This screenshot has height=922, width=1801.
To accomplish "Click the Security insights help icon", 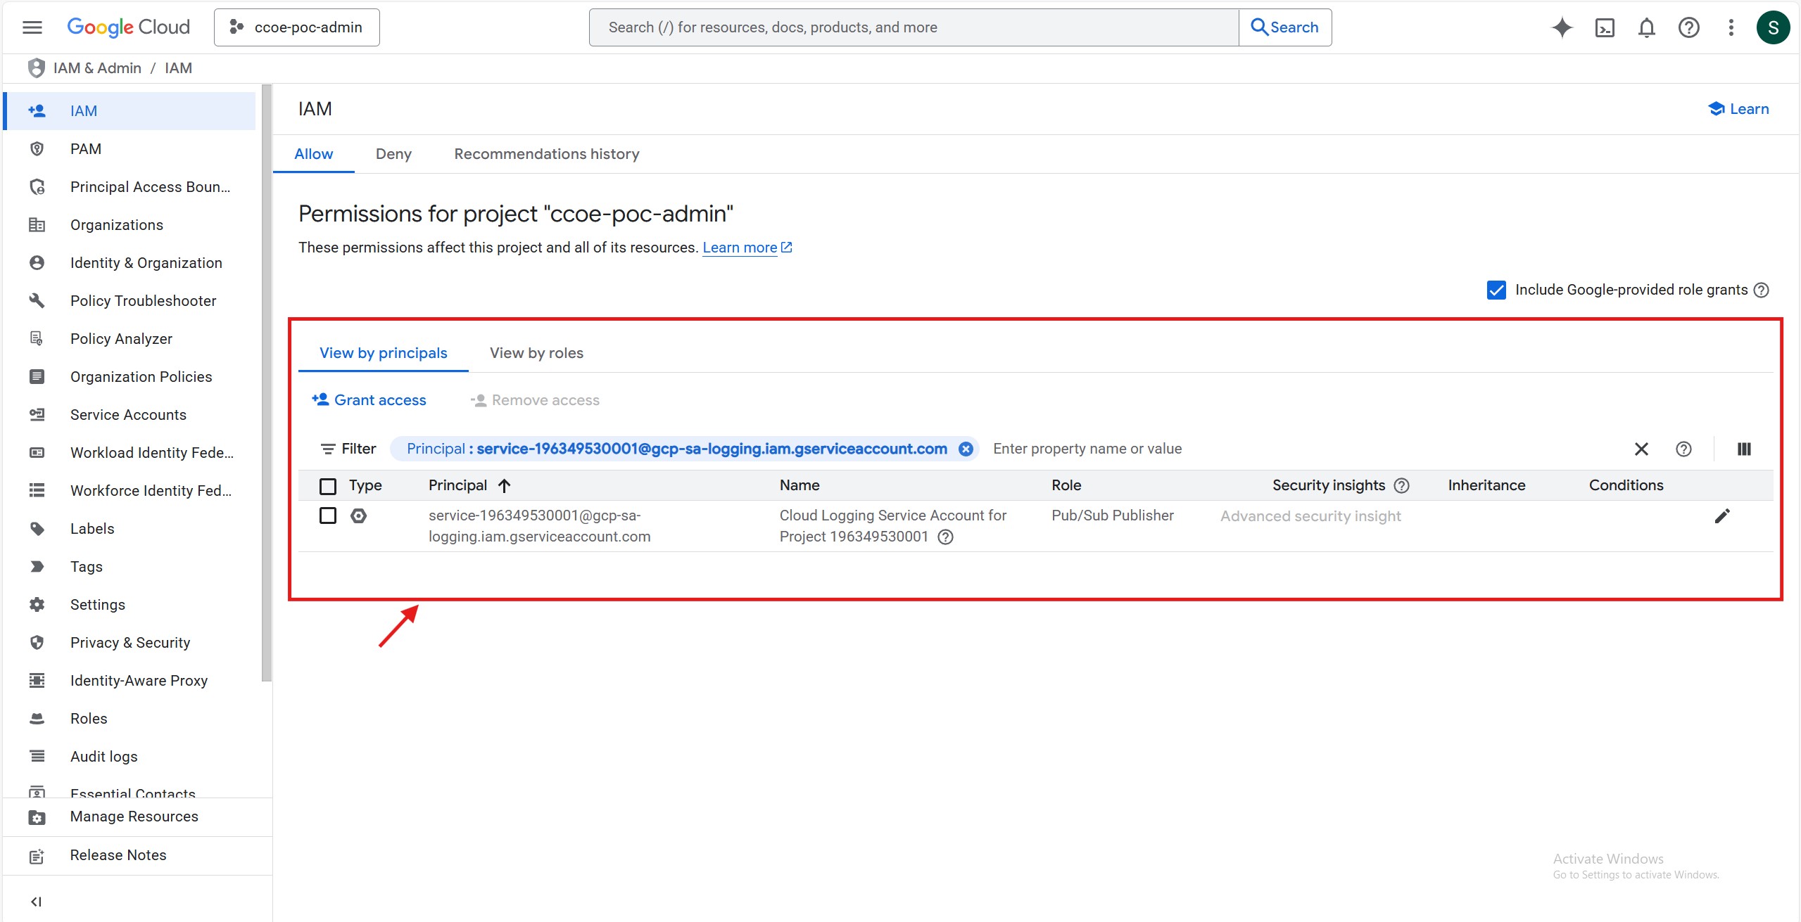I will tap(1401, 485).
